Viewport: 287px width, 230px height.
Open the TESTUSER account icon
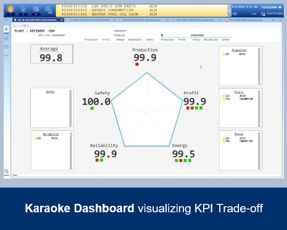pos(263,14)
